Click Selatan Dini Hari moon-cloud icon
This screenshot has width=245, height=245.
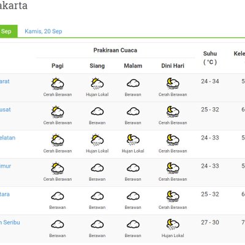(173, 140)
